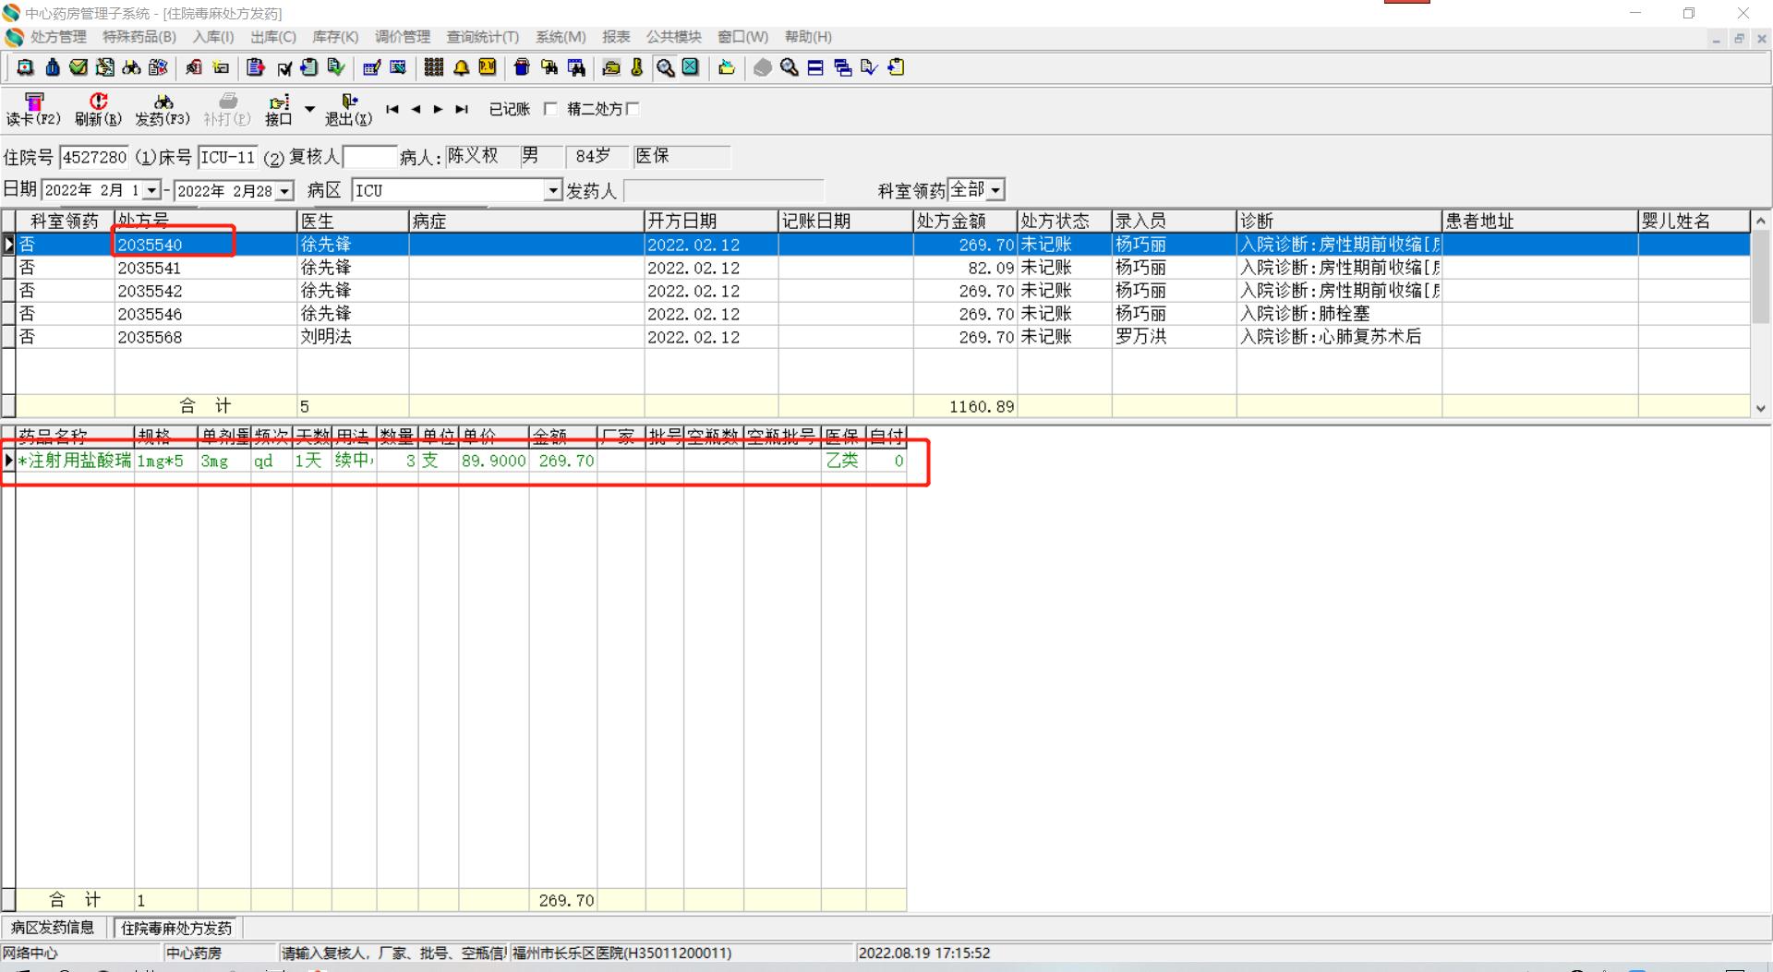Click the open yellow folder toolbar icon
The width and height of the screenshot is (1773, 972).
pyautogui.click(x=727, y=67)
